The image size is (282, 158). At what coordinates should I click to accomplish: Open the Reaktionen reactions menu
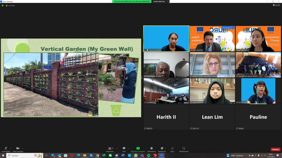click(162, 149)
